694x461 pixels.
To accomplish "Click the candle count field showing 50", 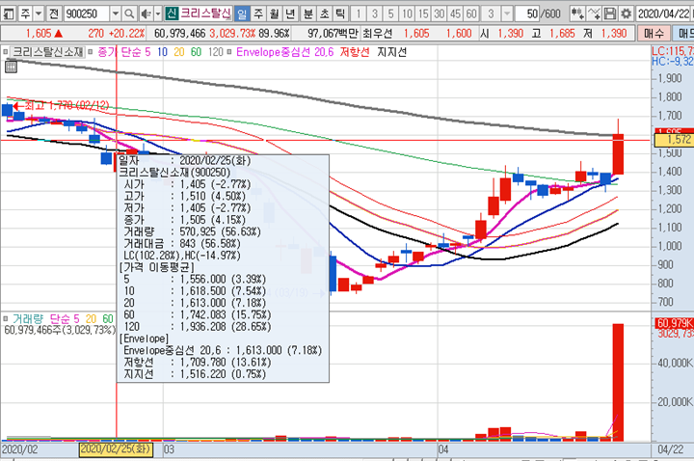I will pyautogui.click(x=527, y=14).
